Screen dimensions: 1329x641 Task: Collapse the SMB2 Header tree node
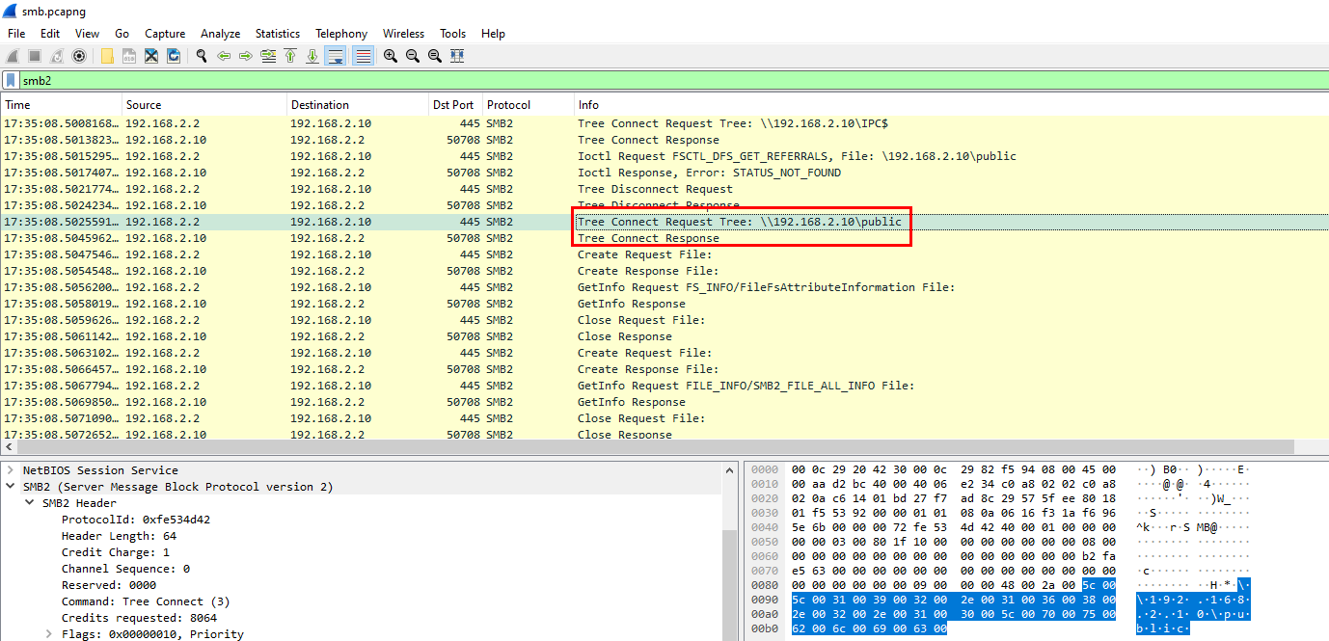click(x=30, y=503)
